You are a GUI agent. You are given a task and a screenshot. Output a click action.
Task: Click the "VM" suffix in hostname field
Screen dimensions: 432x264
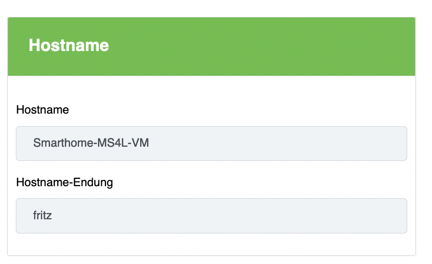coord(140,143)
